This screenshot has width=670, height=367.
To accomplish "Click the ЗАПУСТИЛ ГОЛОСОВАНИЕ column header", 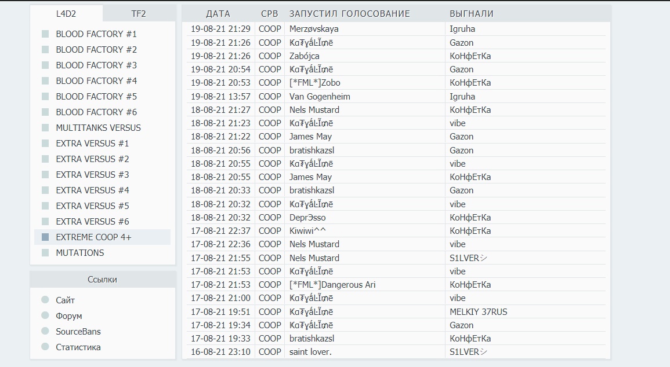I will pos(349,14).
